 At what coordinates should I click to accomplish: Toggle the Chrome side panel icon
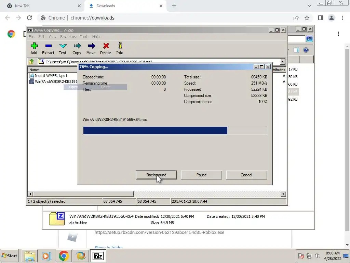(x=321, y=18)
